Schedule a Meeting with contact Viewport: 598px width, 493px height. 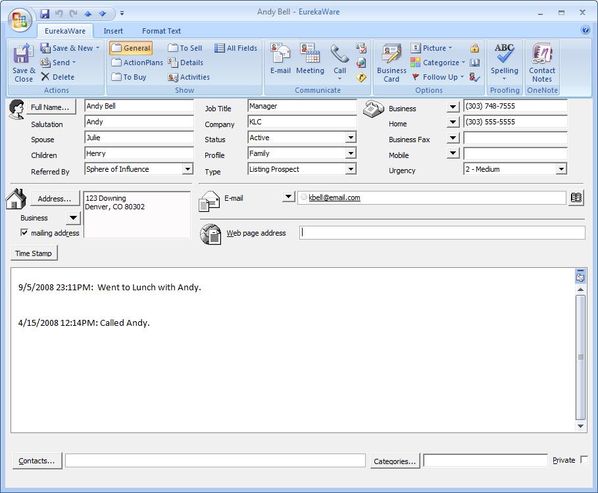pos(310,59)
